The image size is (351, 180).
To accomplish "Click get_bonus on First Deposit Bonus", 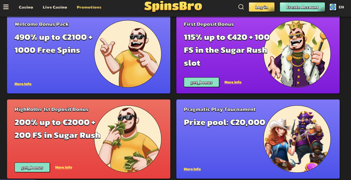I will (201, 82).
